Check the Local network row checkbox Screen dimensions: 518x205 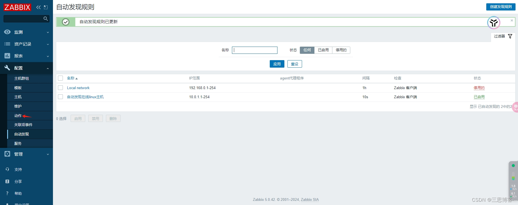[x=60, y=87]
